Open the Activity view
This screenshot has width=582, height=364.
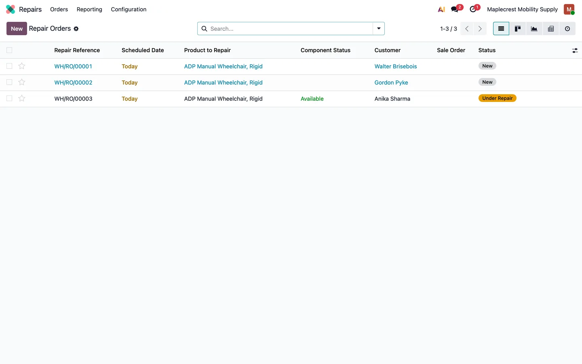coord(567,29)
